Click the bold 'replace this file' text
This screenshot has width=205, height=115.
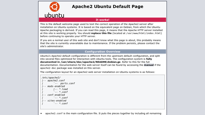point(101,33)
